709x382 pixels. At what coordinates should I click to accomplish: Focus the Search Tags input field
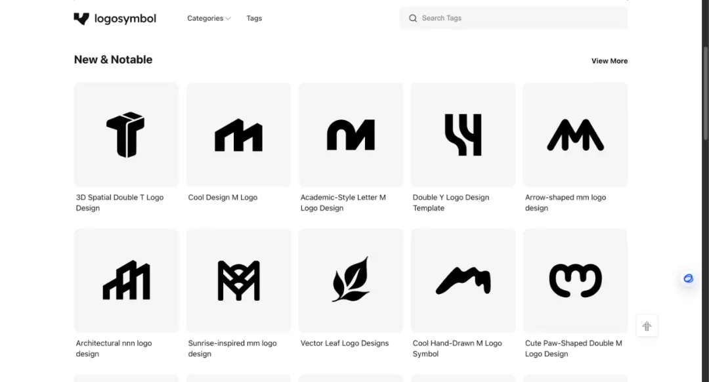point(513,18)
